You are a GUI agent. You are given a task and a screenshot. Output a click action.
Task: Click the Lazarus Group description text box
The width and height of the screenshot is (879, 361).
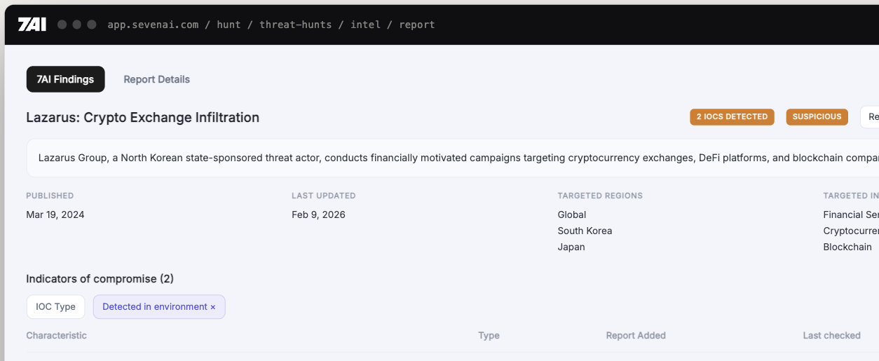pos(453,158)
